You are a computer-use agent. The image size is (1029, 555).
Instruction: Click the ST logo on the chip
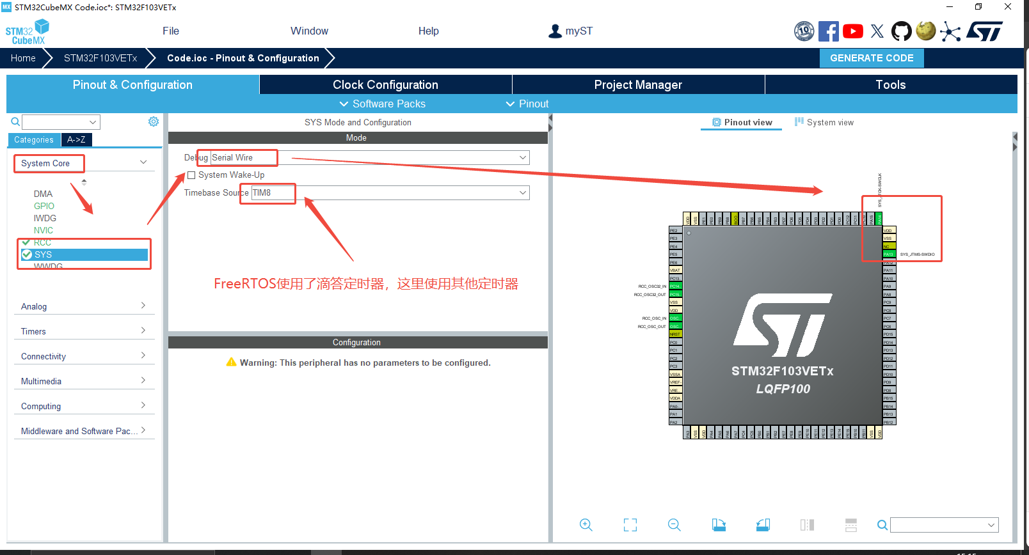pos(783,325)
